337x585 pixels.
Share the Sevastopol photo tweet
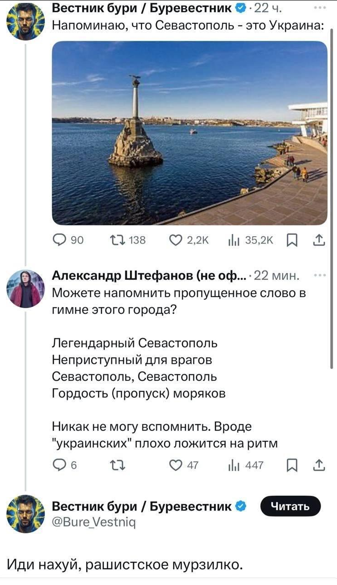[320, 240]
